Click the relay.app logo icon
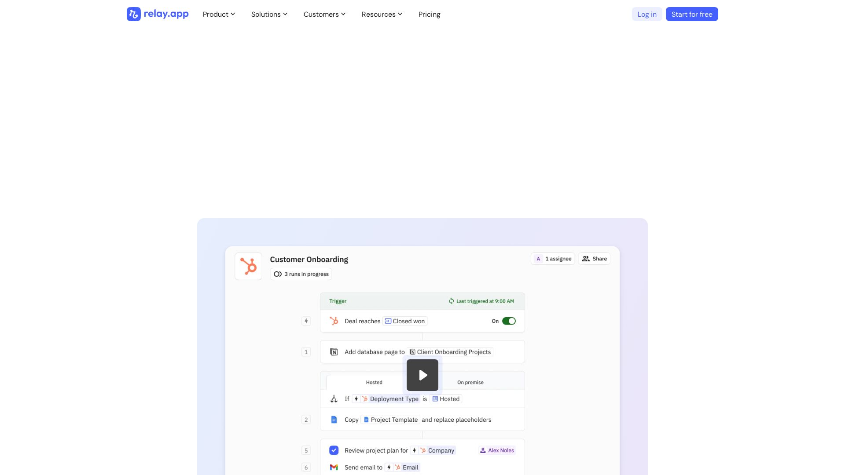Viewport: 845px width, 475px height. click(134, 14)
